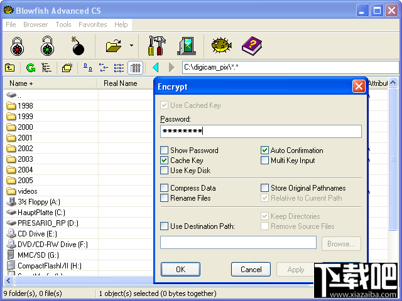Open dropdown arrow next to folder icon
Viewport: 402px width, 301px height.
coord(131,46)
